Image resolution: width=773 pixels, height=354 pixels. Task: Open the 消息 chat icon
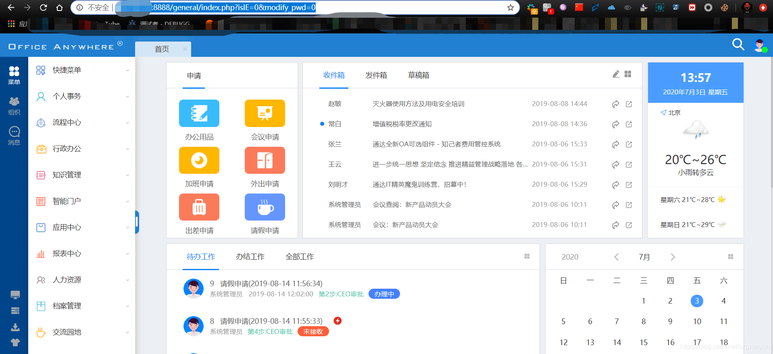[14, 136]
